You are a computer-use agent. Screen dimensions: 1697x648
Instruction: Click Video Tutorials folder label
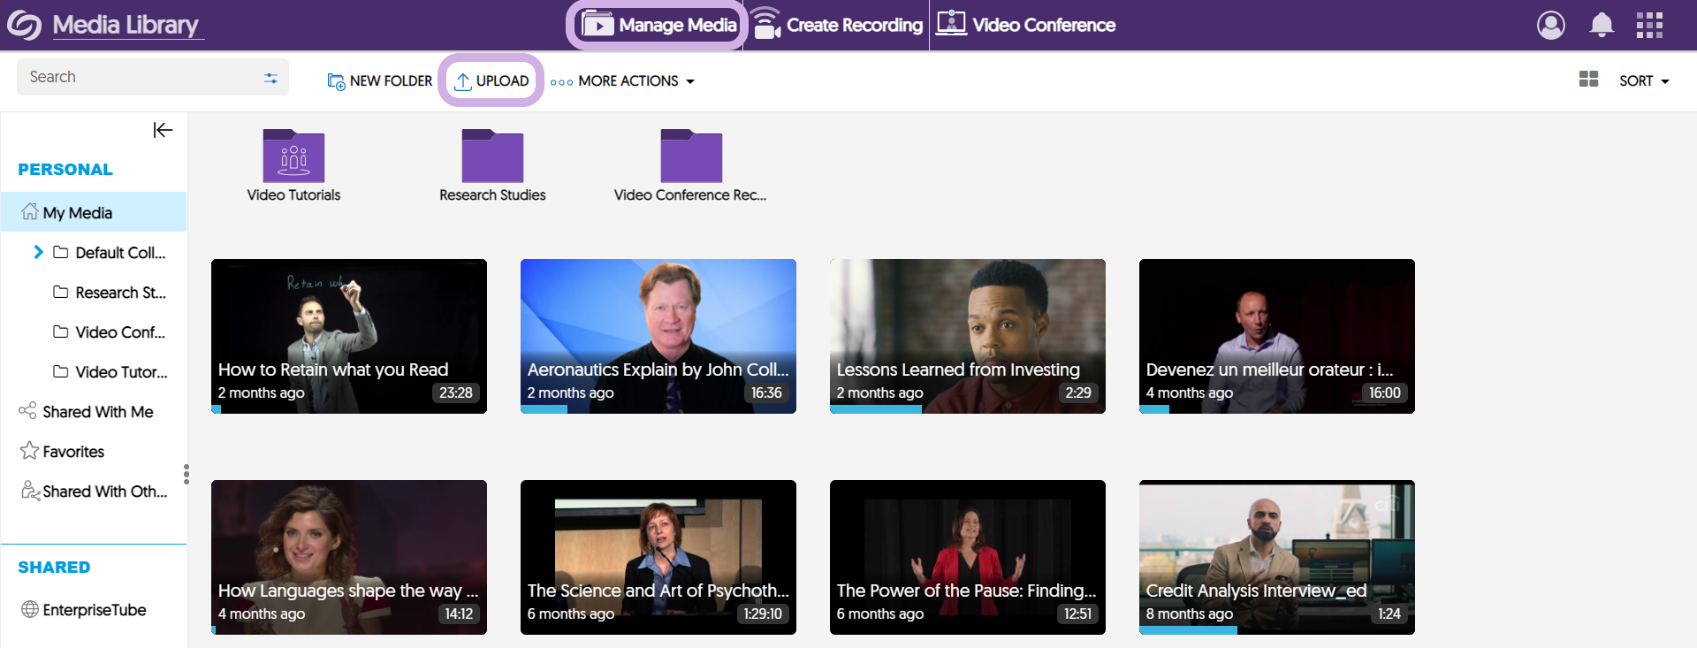click(x=293, y=194)
